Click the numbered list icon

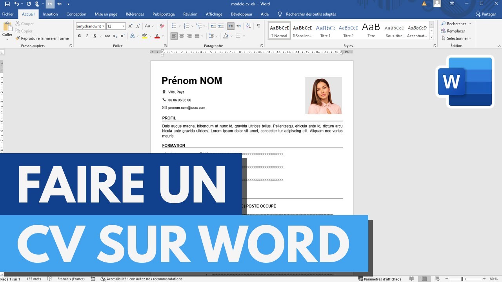pyautogui.click(x=187, y=26)
